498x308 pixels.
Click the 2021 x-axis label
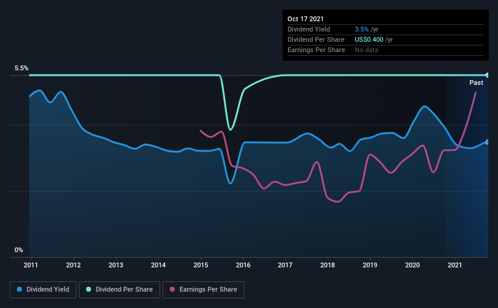pyautogui.click(x=455, y=265)
